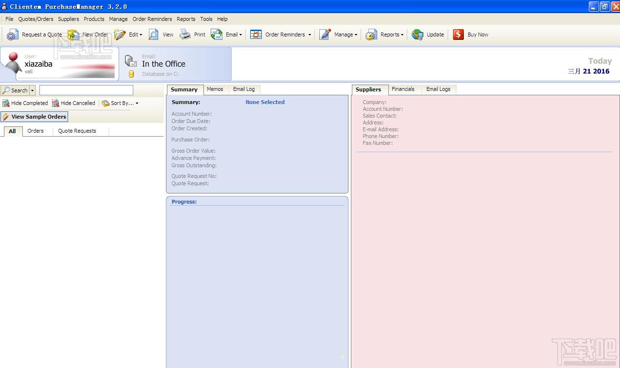Switch to the Email Log tab

(244, 89)
